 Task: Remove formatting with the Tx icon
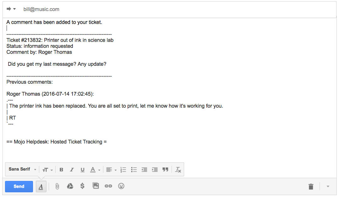[178, 170]
